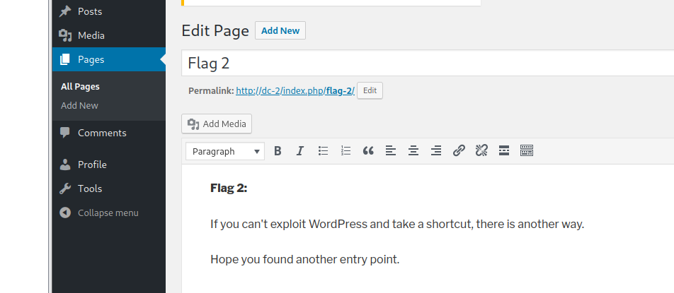The width and height of the screenshot is (674, 293).
Task: Click the Flag 2 title input field
Action: point(428,63)
